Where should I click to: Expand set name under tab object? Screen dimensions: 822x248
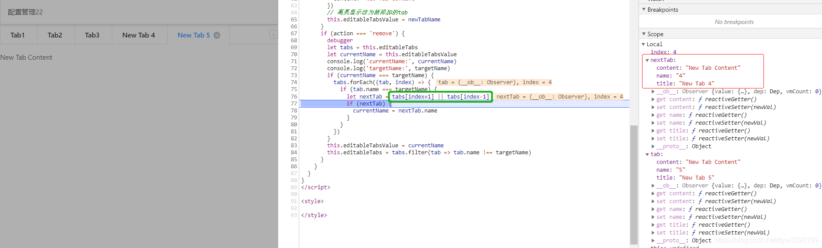click(653, 217)
